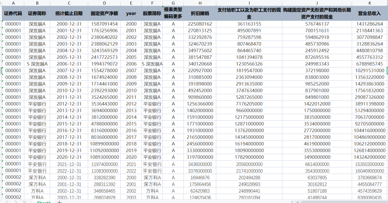This screenshot has height=203, width=388.
Task: Select year cell 2015
Action: pos(131,124)
